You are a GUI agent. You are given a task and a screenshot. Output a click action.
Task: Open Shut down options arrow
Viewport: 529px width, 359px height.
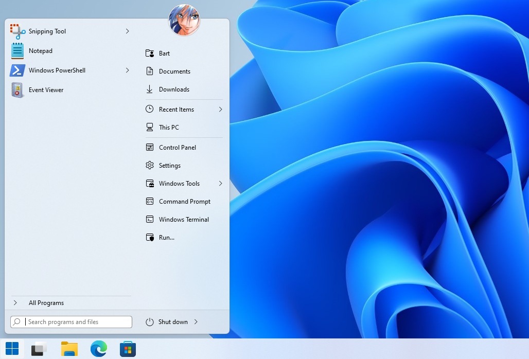tap(196, 322)
